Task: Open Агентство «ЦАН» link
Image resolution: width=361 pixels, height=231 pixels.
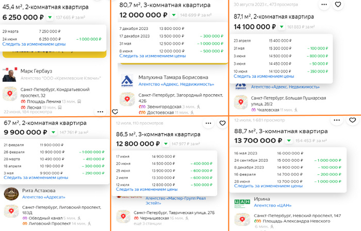Action: [273, 205]
